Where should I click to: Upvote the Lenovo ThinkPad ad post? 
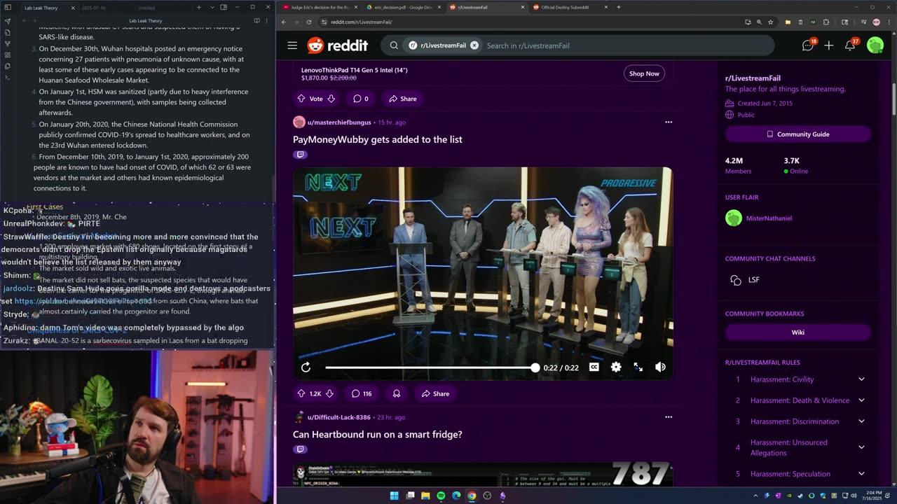point(301,99)
